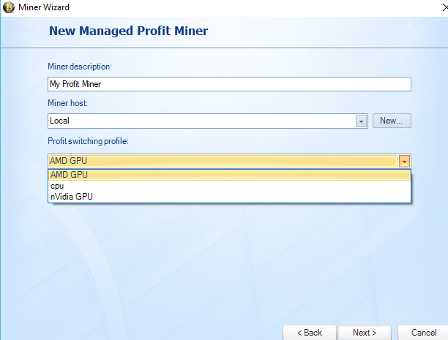Select AMD GPU from the list
Screen dimensions: 448x340
[229, 175]
